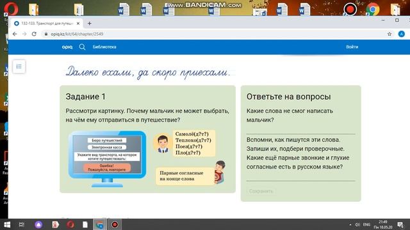Screen dimensions: 410x230
Task: Show hidden system tray icons
Action: click(x=350, y=224)
